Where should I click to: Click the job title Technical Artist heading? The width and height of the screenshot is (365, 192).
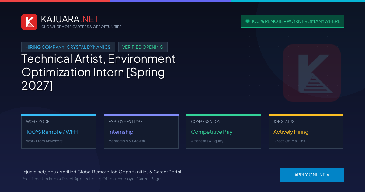[x=98, y=72]
